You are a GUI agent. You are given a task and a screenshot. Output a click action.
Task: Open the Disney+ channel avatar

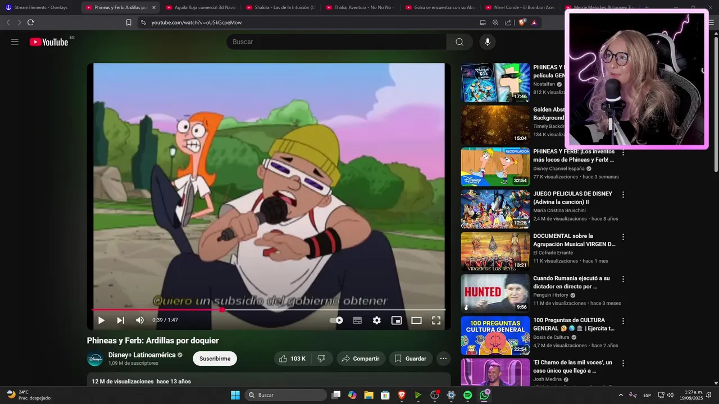(x=95, y=359)
